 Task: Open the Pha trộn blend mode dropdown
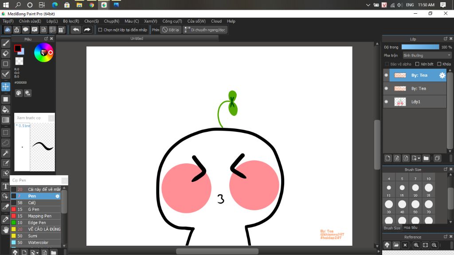click(x=427, y=55)
